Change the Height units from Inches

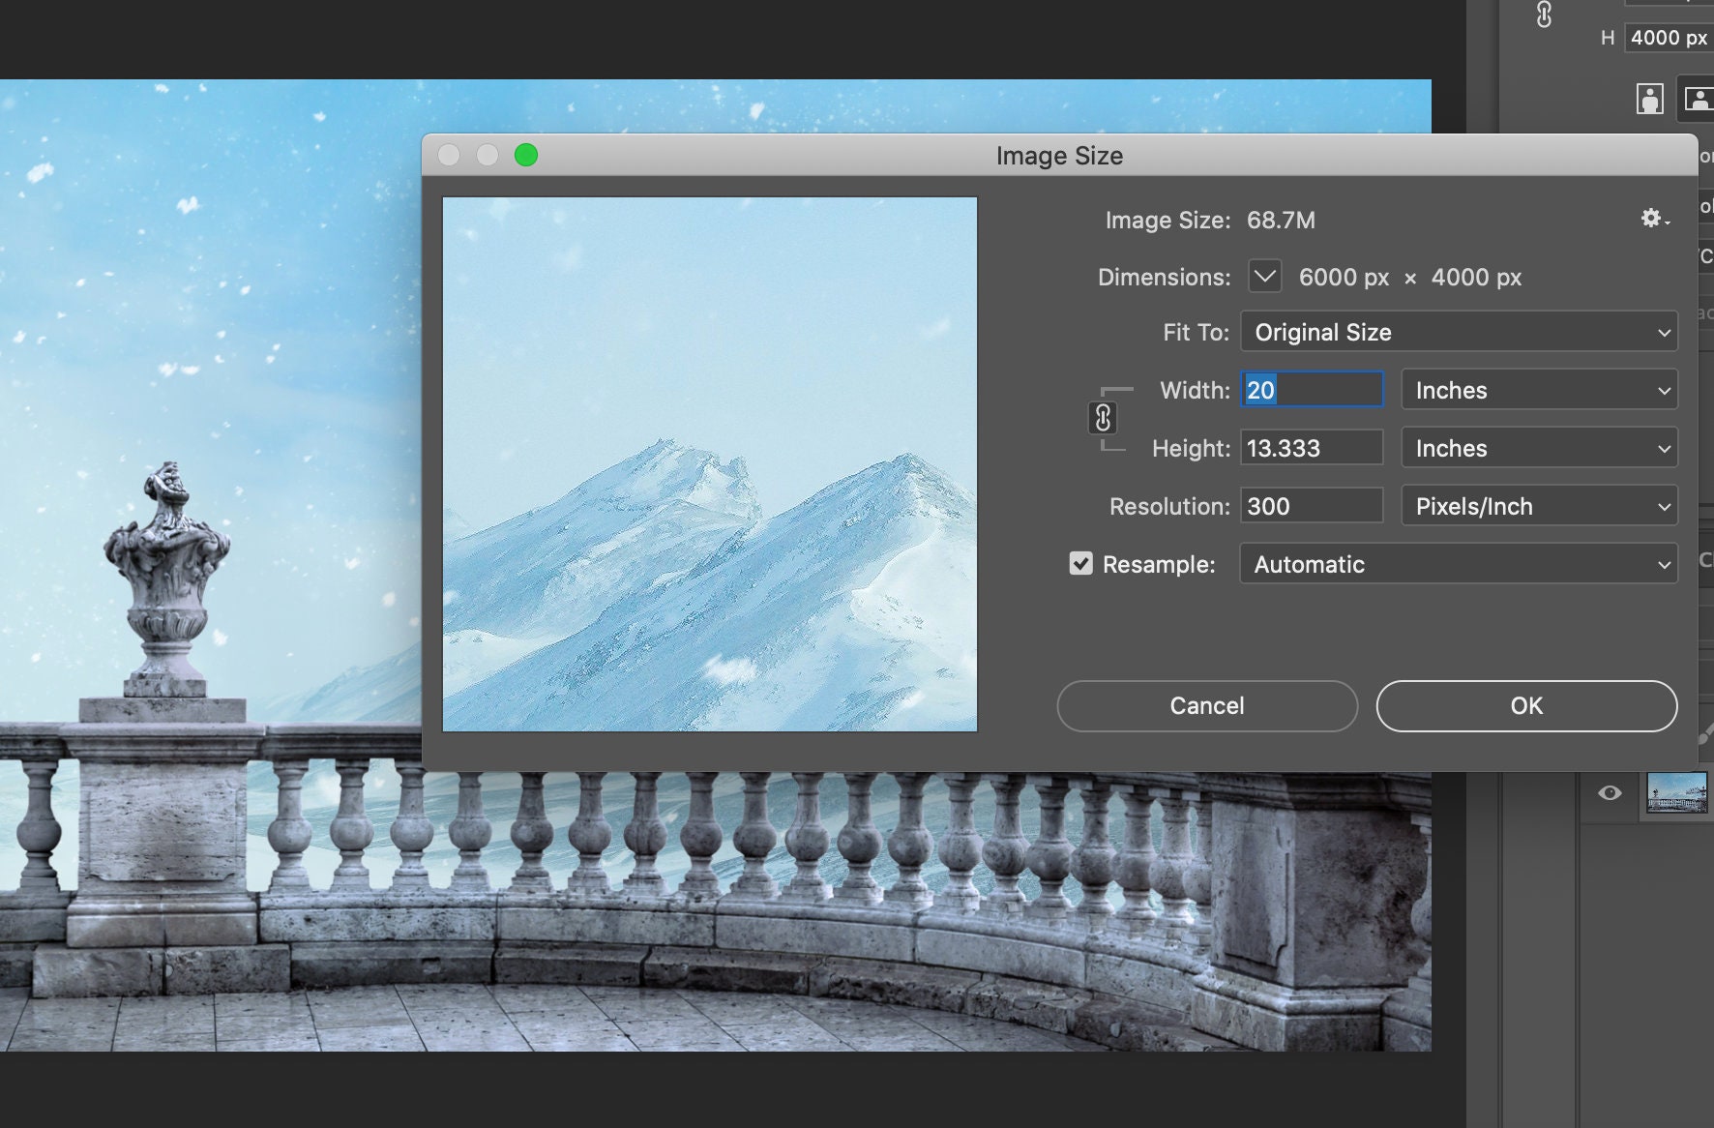(x=1539, y=448)
